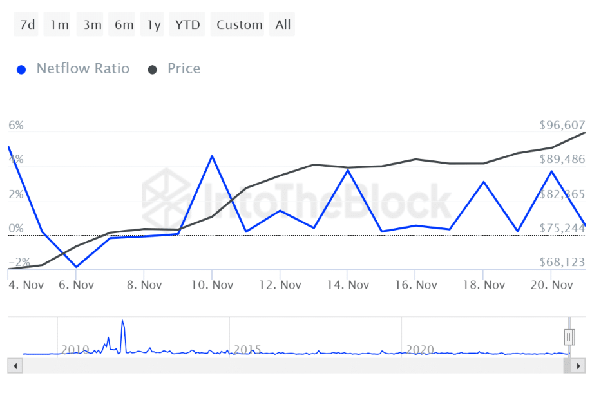Click dark Price legend dot
Image resolution: width=601 pixels, height=398 pixels.
[x=153, y=70]
